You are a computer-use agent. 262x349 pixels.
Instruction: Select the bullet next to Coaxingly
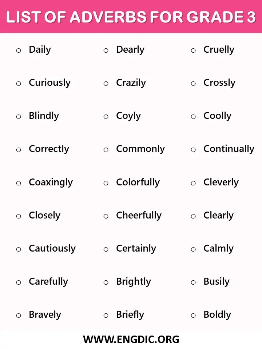point(19,183)
